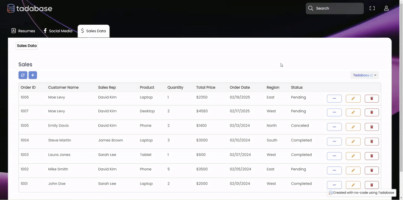The height and width of the screenshot is (200, 403).
Task: Click customer name Steve Martin
Action: [x=59, y=141]
